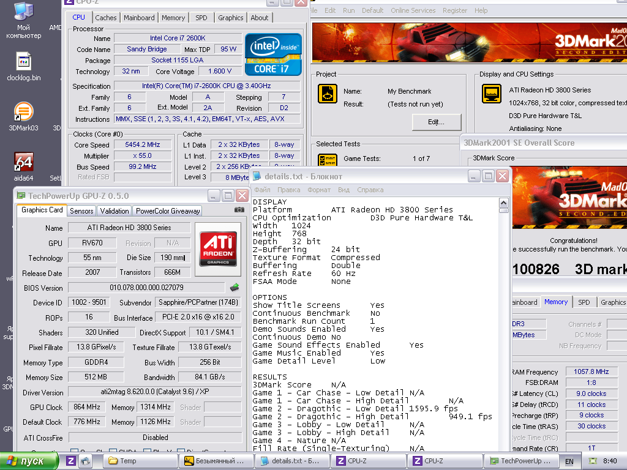The image size is (627, 470).
Task: Open Help menu in 3DMark
Action: (x=481, y=10)
